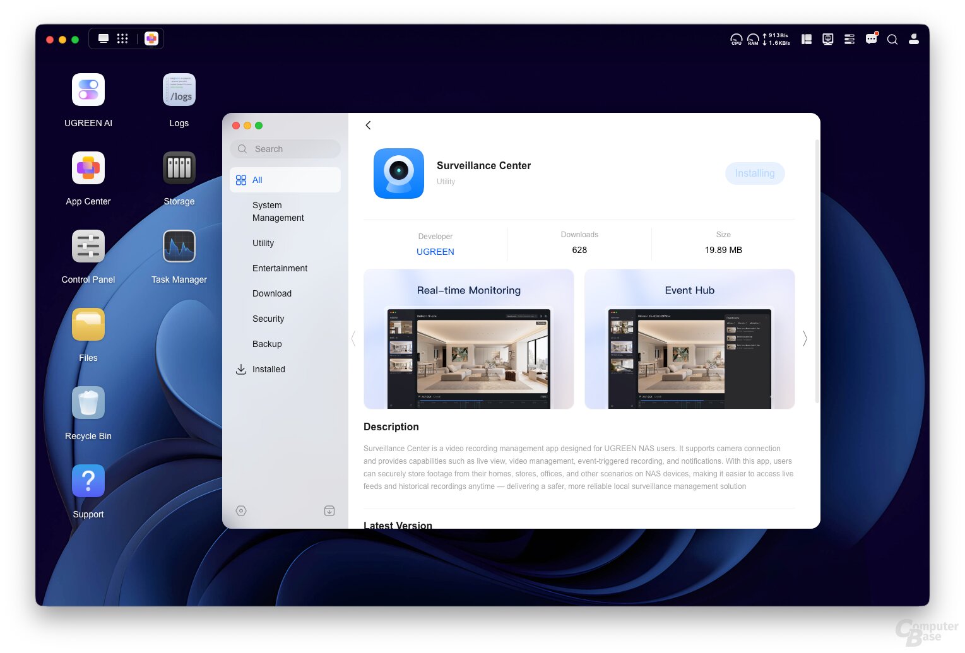Image resolution: width=965 pixels, height=653 pixels.
Task: View network upload and download speed
Action: (776, 39)
